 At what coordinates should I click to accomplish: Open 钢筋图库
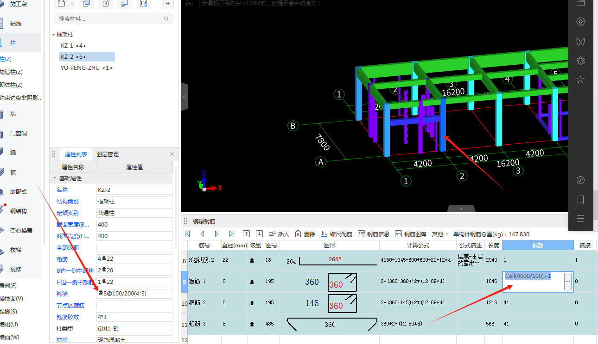(x=411, y=234)
